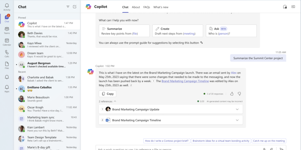Click the Summarize prompt card
Viewport: 301px width, 150px height.
(124, 31)
